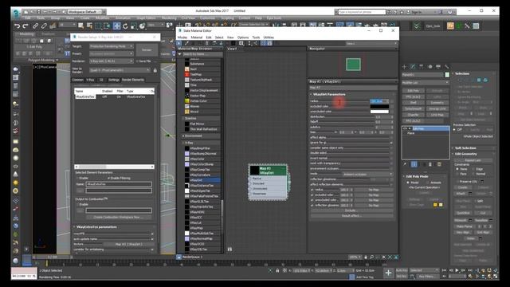Switch to the GI tab in Render Setup
Image resolution: width=510 pixels, height=287 pixels.
pyautogui.click(x=101, y=80)
